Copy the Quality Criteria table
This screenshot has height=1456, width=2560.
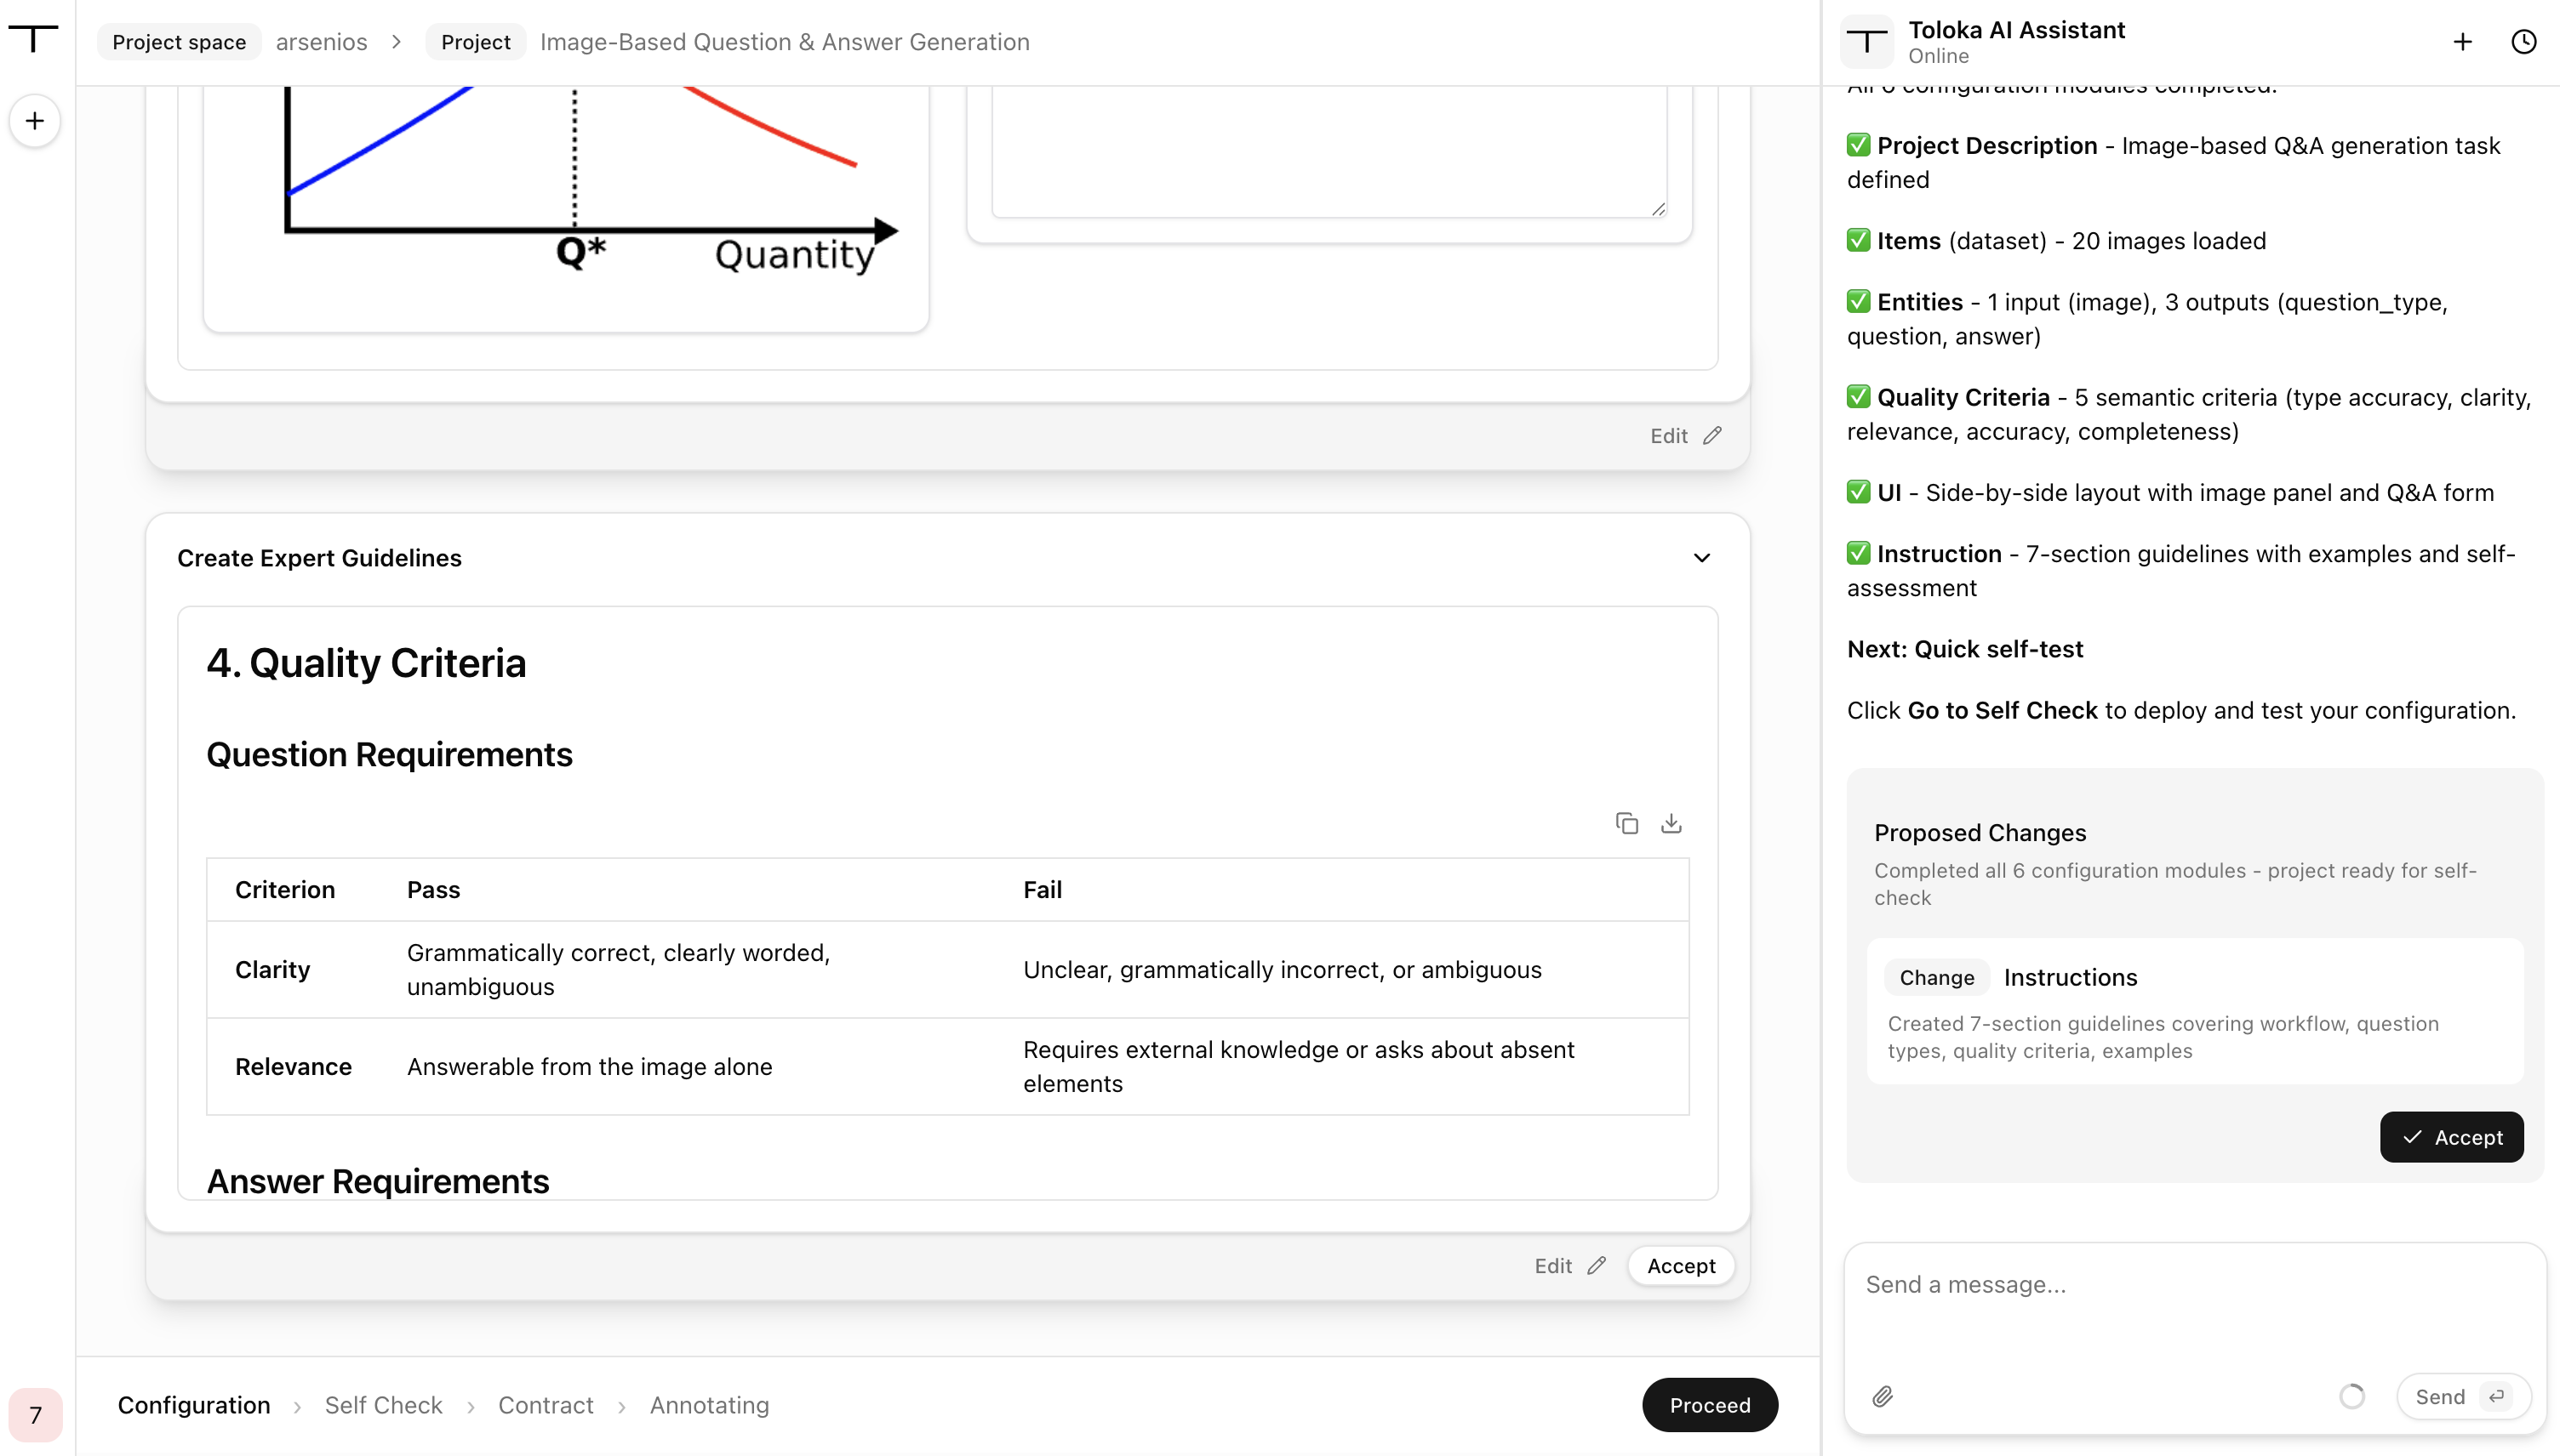click(x=1626, y=823)
